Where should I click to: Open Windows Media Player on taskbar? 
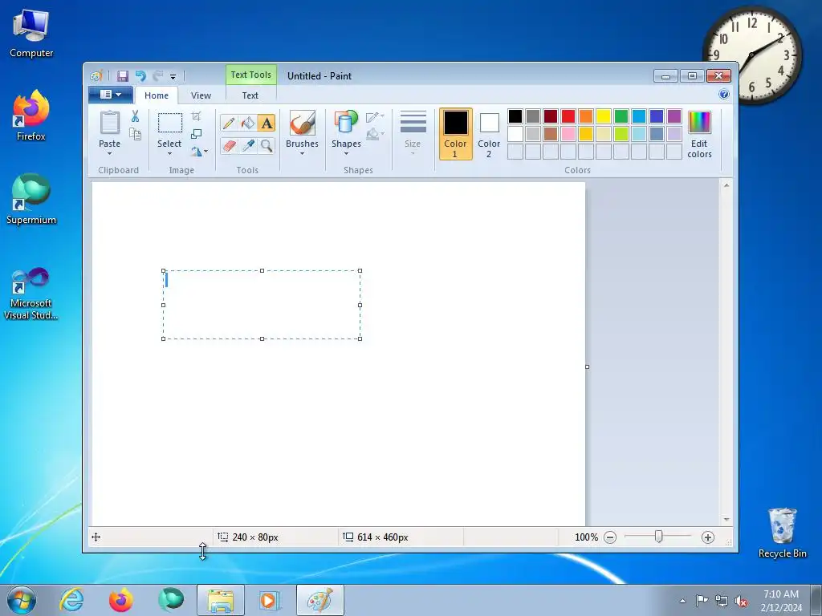[270, 600]
